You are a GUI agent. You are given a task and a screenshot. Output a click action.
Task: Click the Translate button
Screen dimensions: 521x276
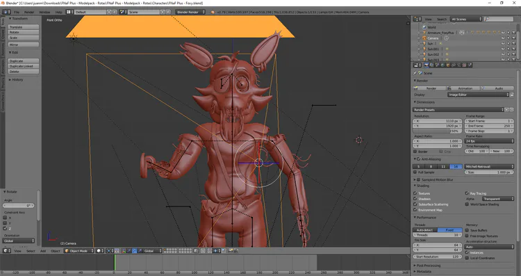24,27
